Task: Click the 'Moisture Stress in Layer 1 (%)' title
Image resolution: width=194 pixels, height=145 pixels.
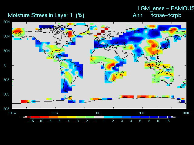Action: click(46, 15)
